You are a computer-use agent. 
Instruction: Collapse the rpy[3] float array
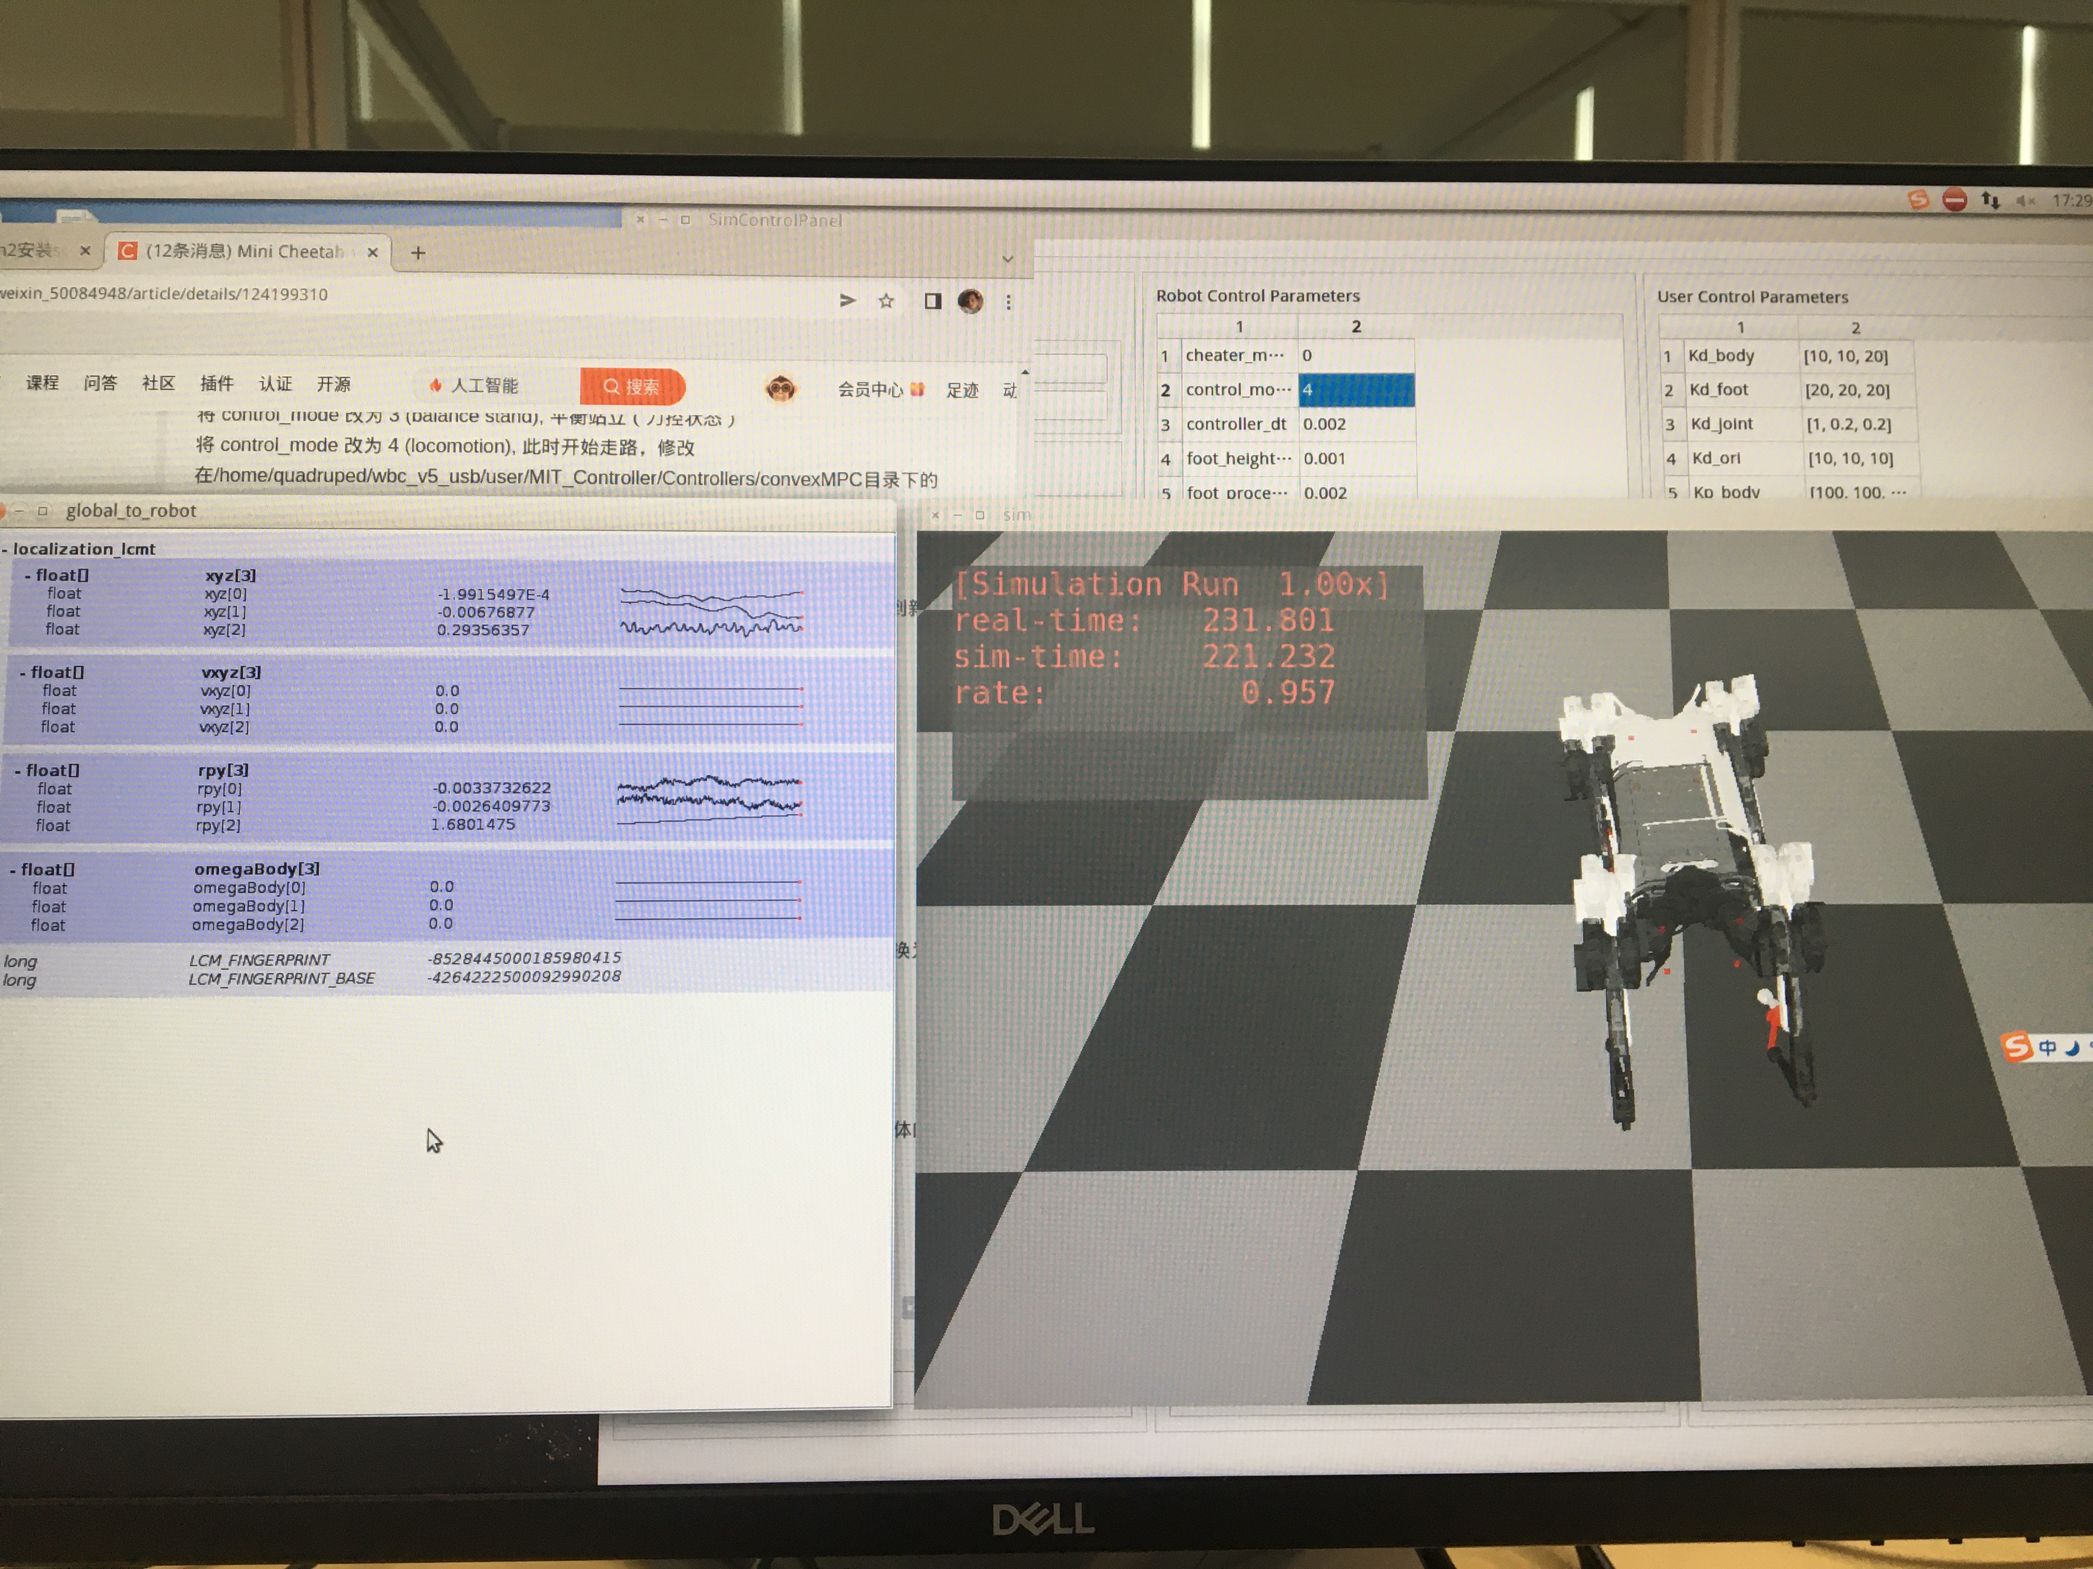(x=18, y=771)
